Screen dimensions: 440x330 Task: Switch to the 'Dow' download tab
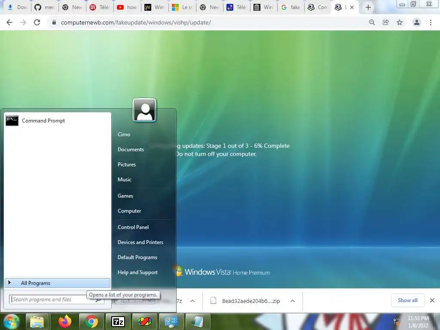click(17, 7)
